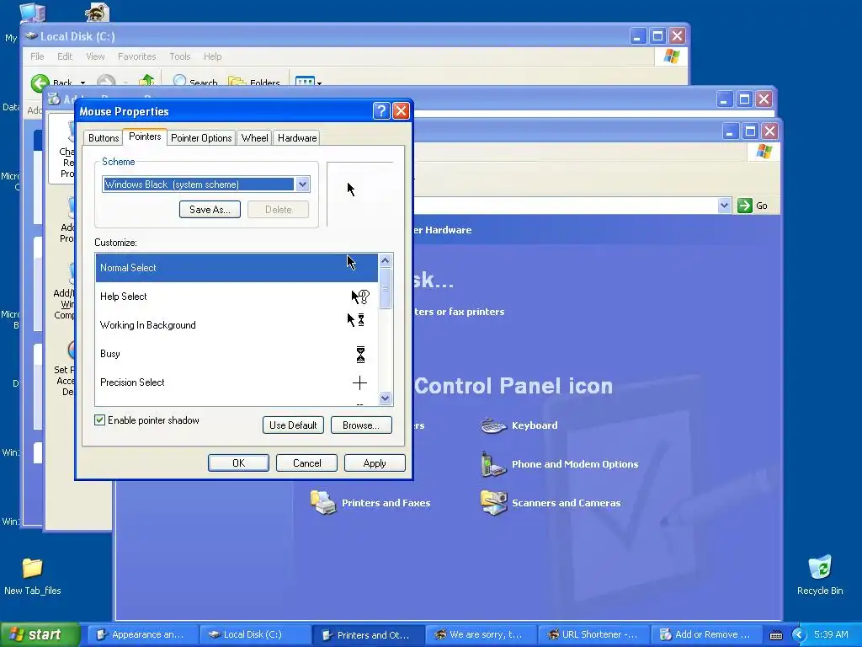Open Scanners and Cameras icon
This screenshot has height=647, width=862.
pyautogui.click(x=492, y=503)
